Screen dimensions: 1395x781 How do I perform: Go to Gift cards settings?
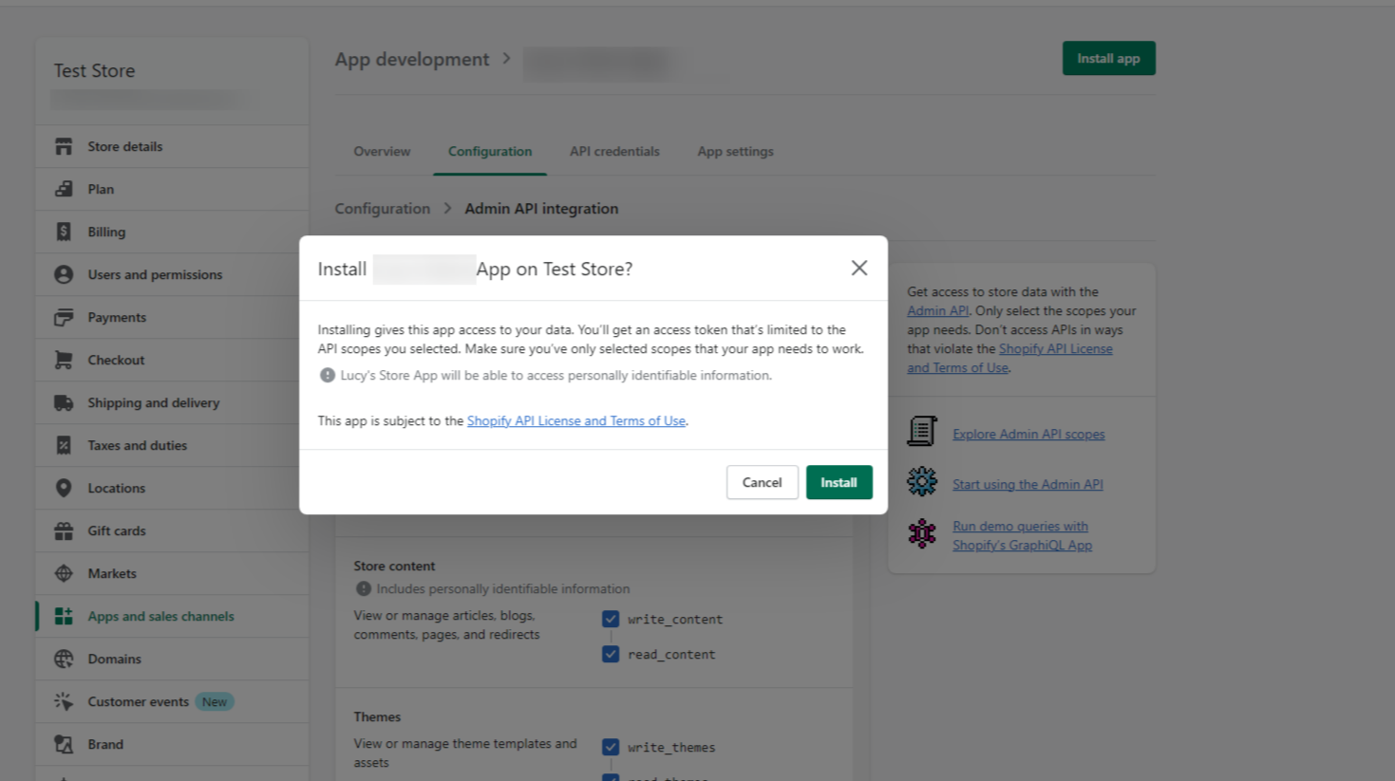172,530
